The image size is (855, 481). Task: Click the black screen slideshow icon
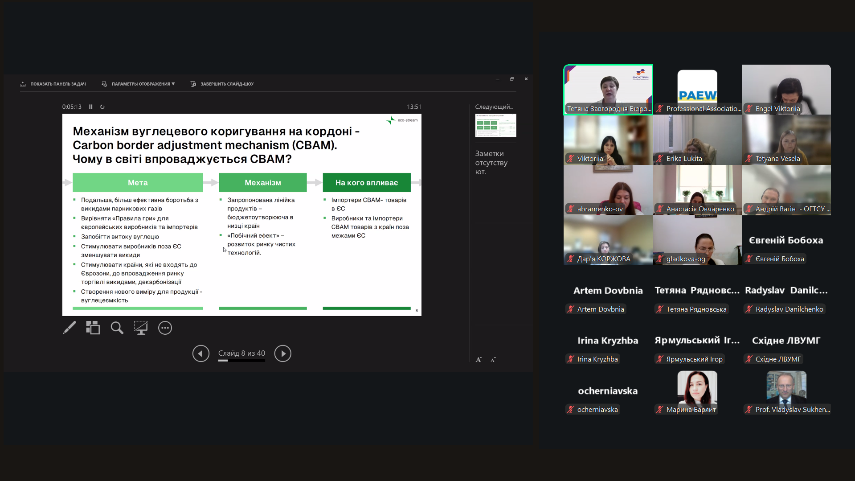pyautogui.click(x=141, y=328)
